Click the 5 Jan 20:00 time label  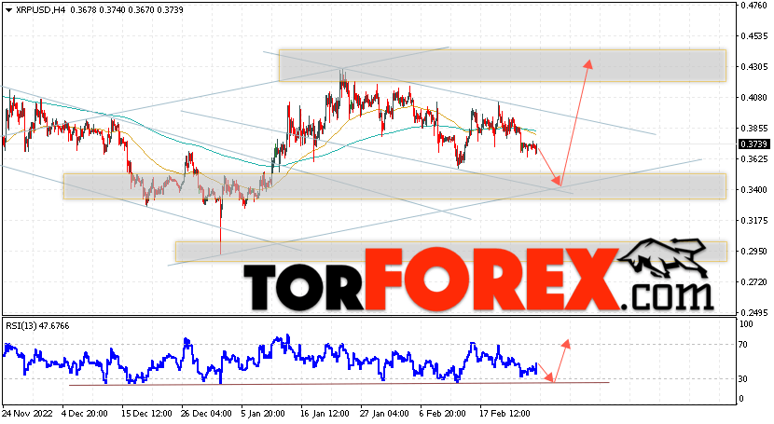[263, 413]
